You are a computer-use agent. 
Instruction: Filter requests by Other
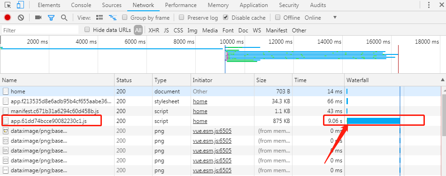(x=299, y=31)
